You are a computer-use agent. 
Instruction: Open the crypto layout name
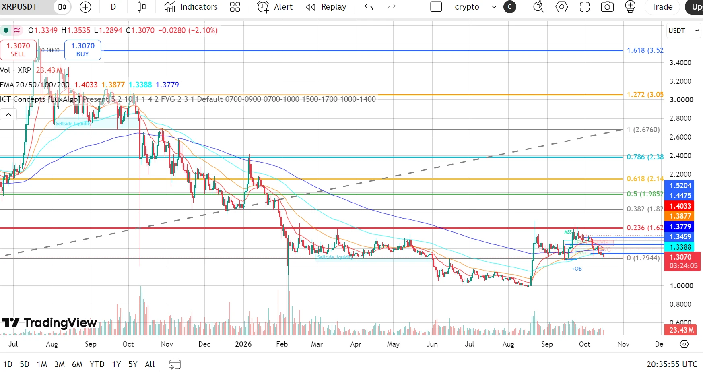[x=467, y=7]
